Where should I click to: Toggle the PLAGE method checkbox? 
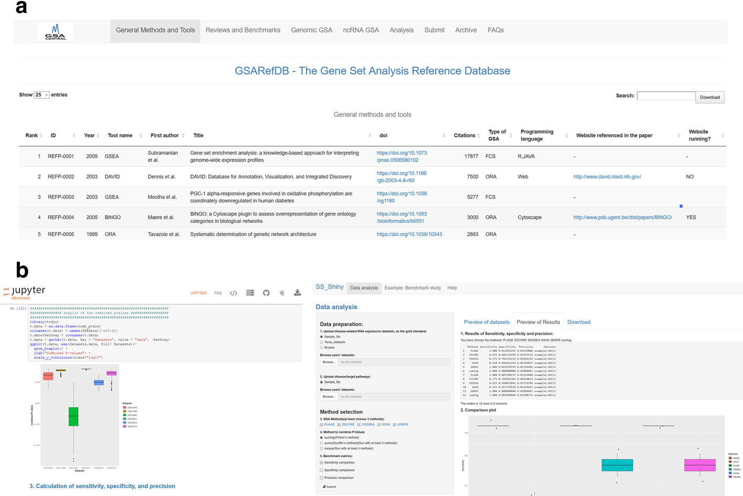pos(322,425)
